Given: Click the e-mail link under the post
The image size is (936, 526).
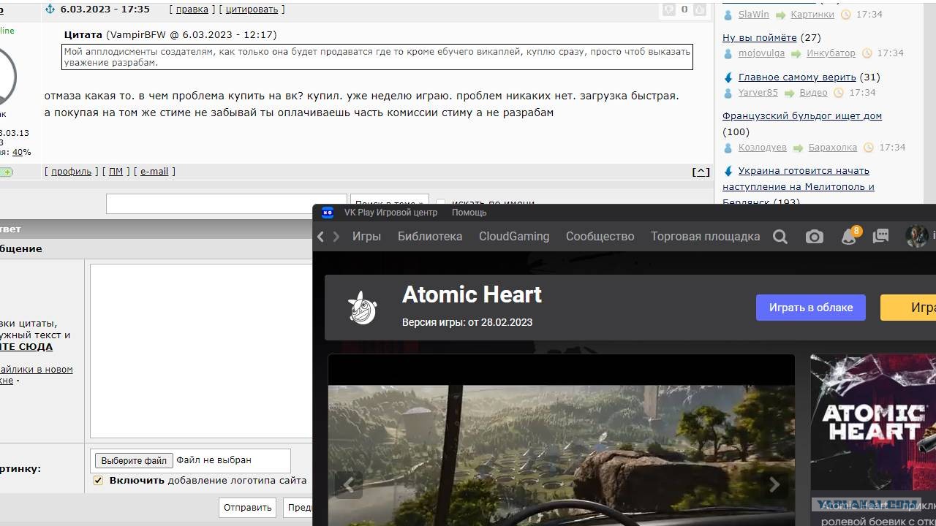Looking at the screenshot, I should pyautogui.click(x=154, y=172).
